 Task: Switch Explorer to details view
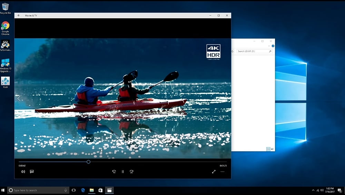click(x=268, y=149)
